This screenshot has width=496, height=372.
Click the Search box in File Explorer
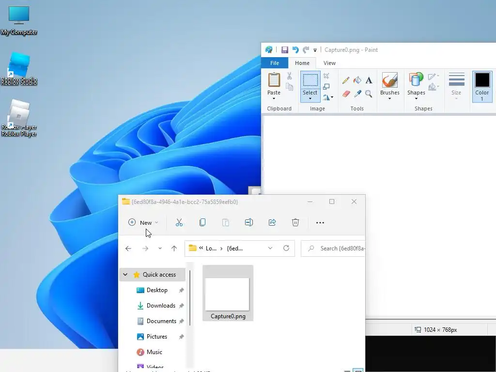(333, 248)
